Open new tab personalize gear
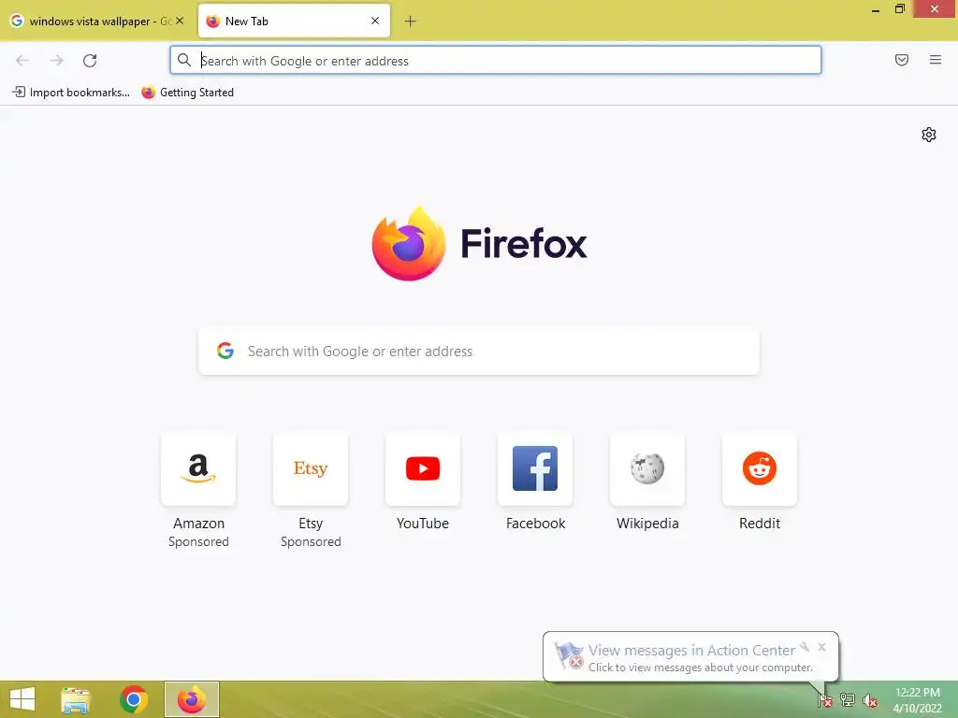 click(929, 135)
